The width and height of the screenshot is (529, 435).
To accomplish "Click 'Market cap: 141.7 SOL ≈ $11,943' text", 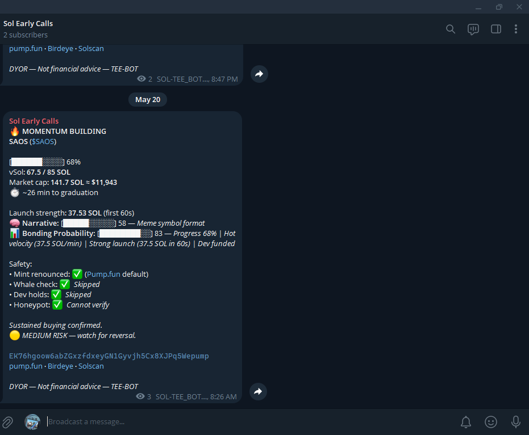I will click(63, 183).
